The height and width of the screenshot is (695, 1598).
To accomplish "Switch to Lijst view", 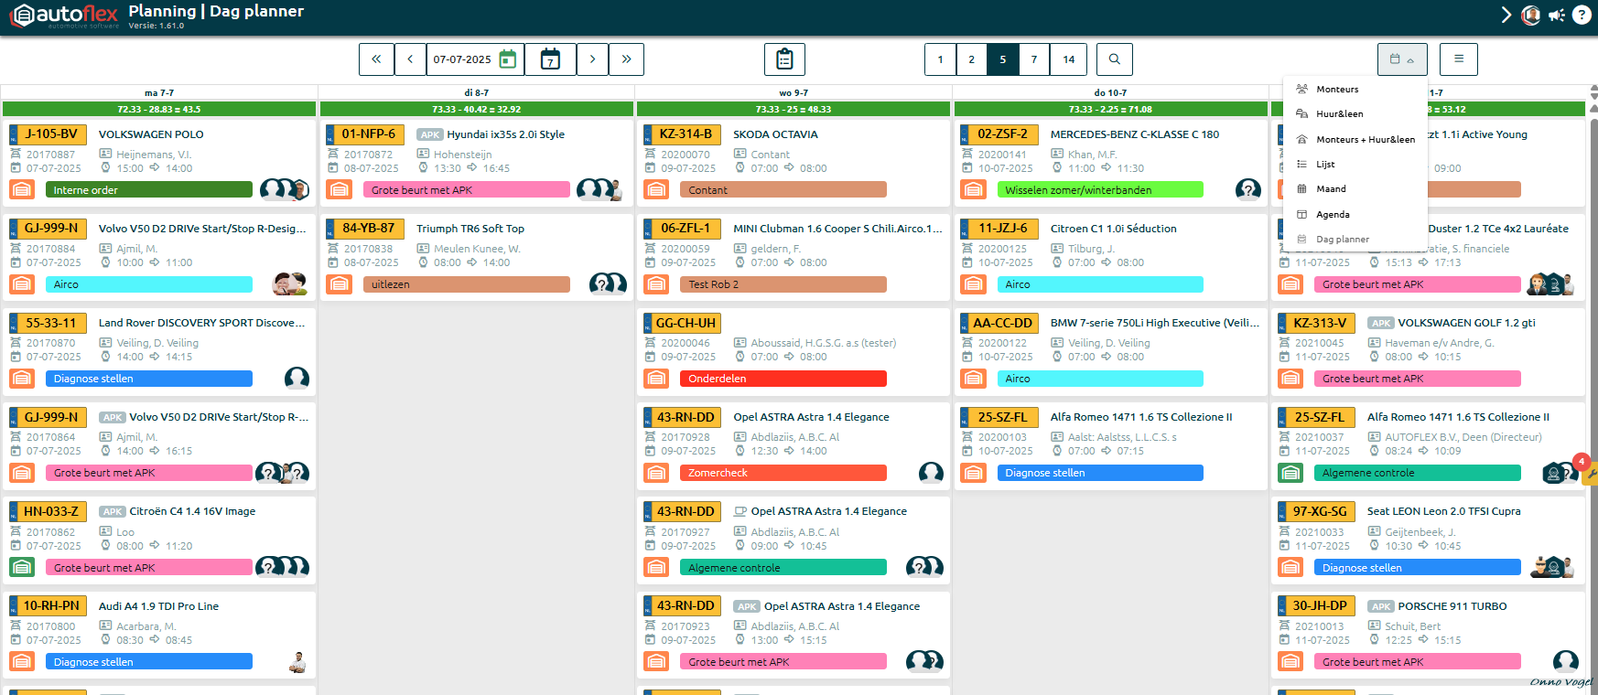I will point(1355,165).
